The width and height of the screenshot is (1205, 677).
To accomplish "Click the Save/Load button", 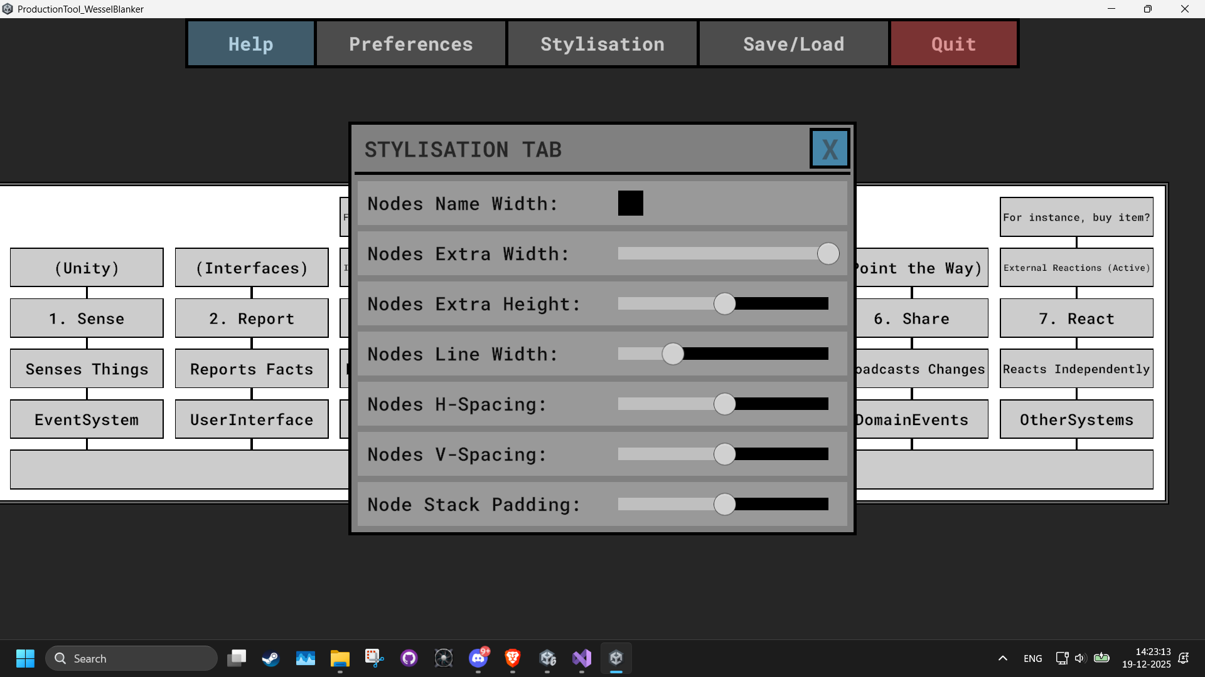I will 793,44.
